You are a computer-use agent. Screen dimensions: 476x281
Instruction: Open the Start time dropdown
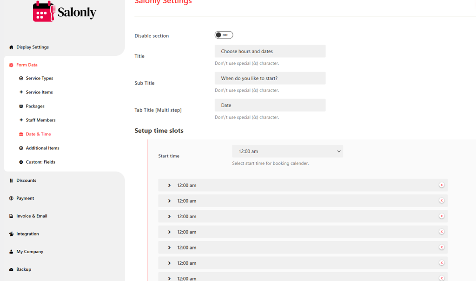pos(287,151)
